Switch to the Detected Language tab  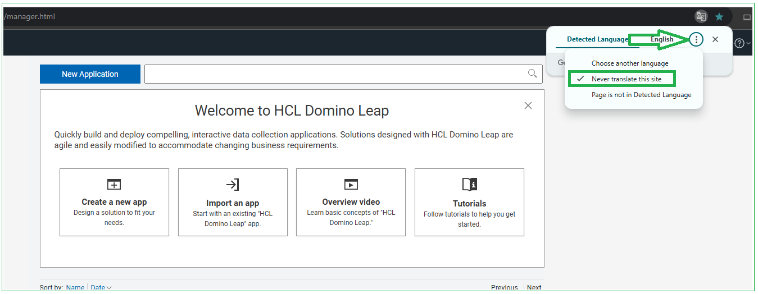coord(597,39)
